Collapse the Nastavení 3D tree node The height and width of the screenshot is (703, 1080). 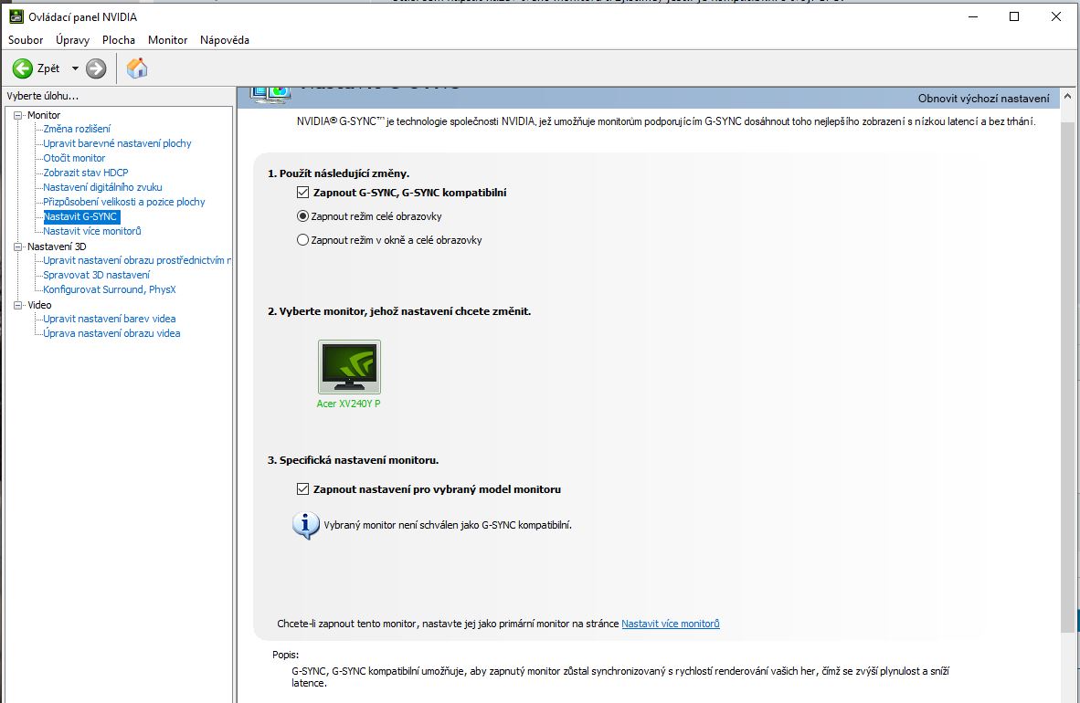coord(18,247)
